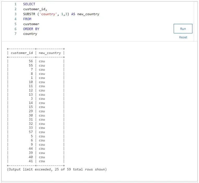
Task: Click FROM keyword on line 4
Action: tap(27, 19)
